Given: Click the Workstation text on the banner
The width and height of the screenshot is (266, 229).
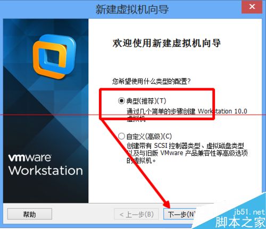Looking at the screenshot, I should point(46,171).
